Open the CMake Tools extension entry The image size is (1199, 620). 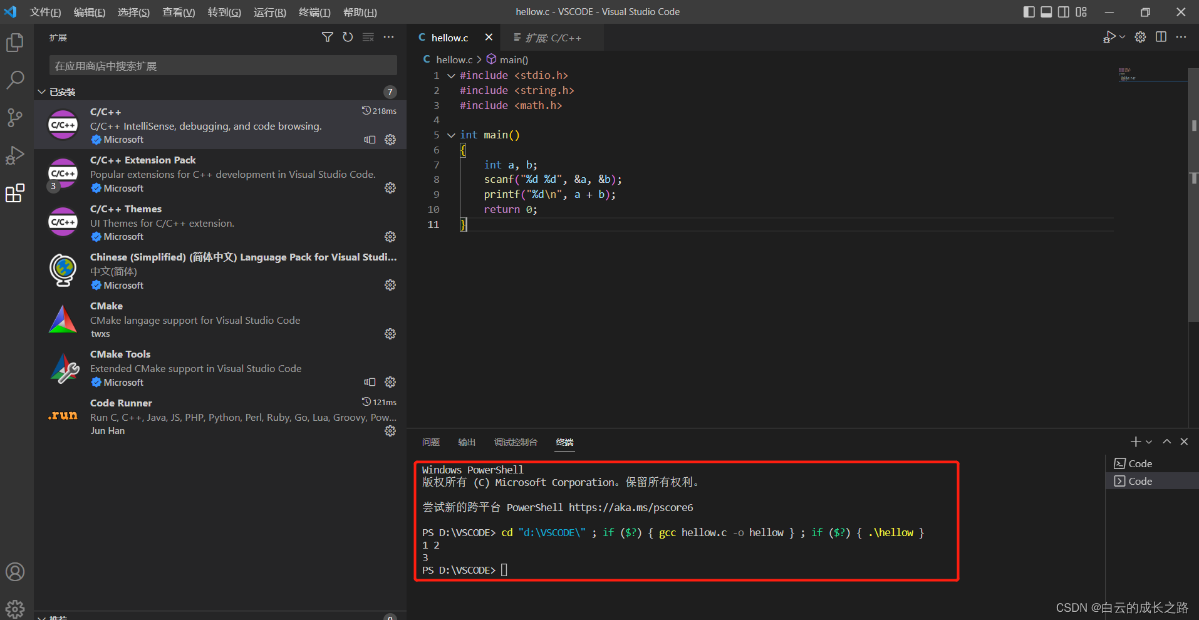221,368
